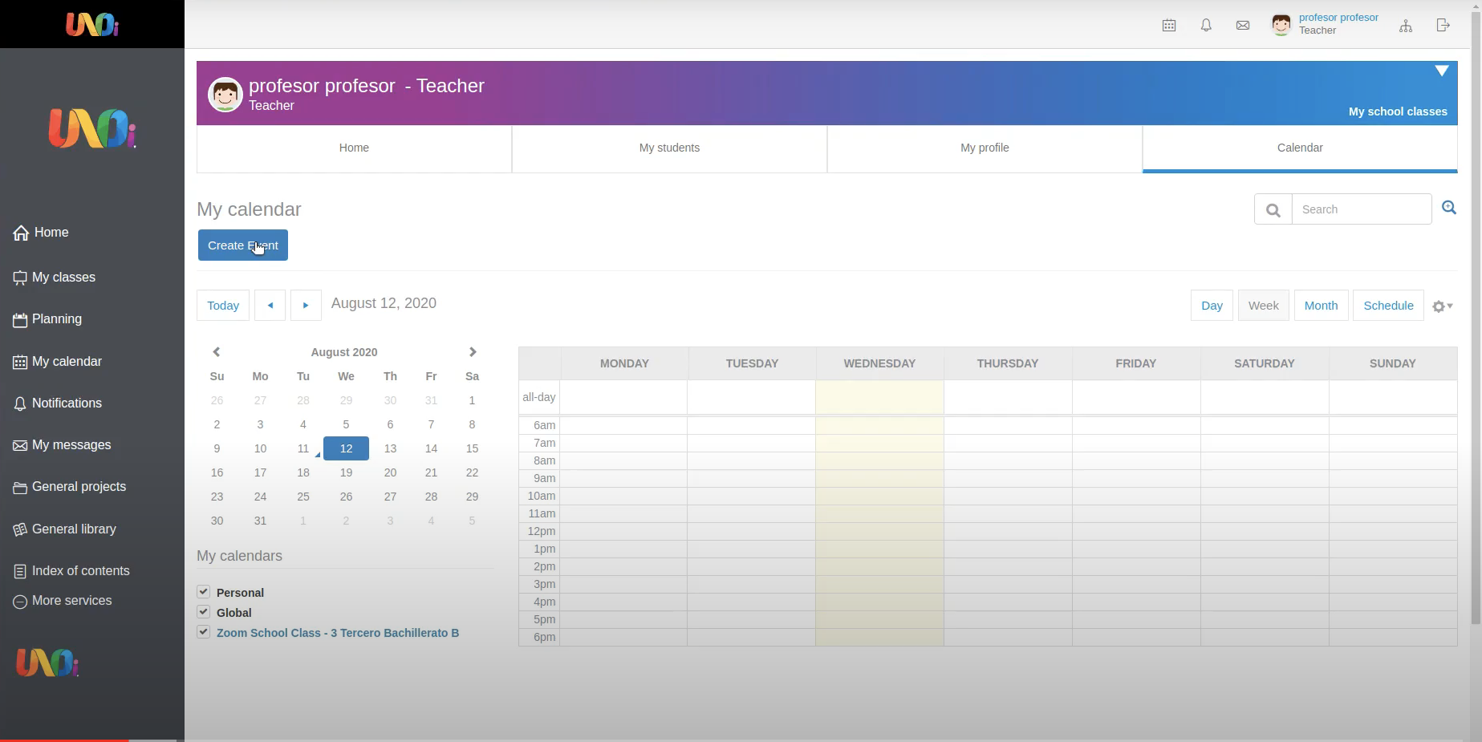Expand the My school classes triangle
The height and width of the screenshot is (742, 1482).
(x=1442, y=71)
